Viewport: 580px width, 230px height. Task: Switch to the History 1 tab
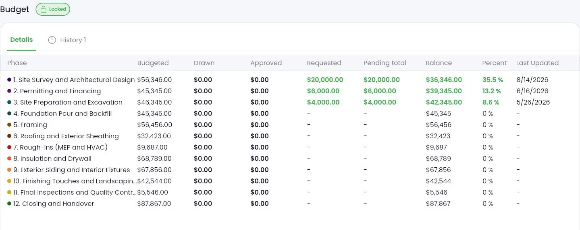(67, 40)
